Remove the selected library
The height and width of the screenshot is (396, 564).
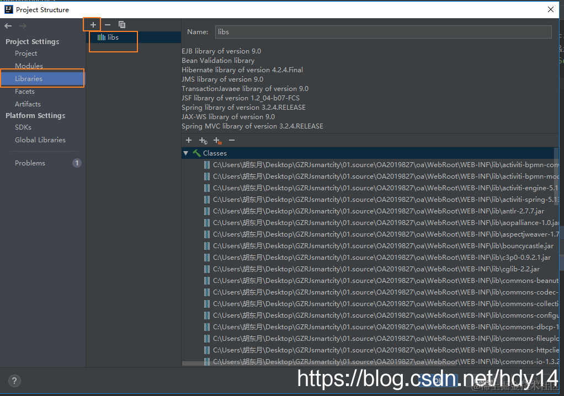[x=107, y=25]
